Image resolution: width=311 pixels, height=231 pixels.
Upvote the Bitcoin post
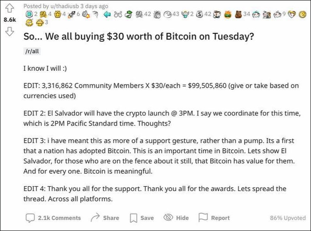click(x=9, y=8)
